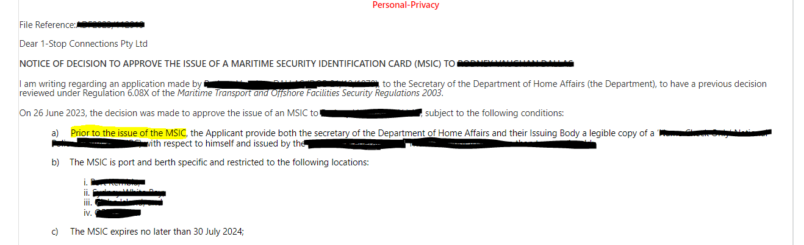This screenshot has width=804, height=245.
Task: Click the first redacted location item i
Action: tap(115, 182)
